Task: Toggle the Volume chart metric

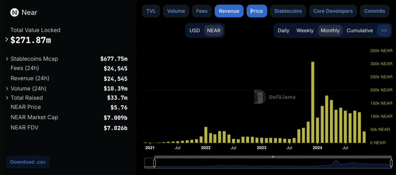Action: (176, 11)
